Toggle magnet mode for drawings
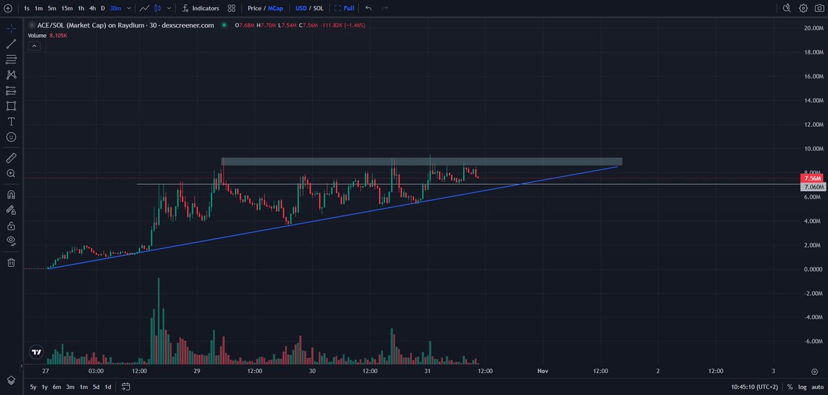The height and width of the screenshot is (395, 828). [11, 194]
